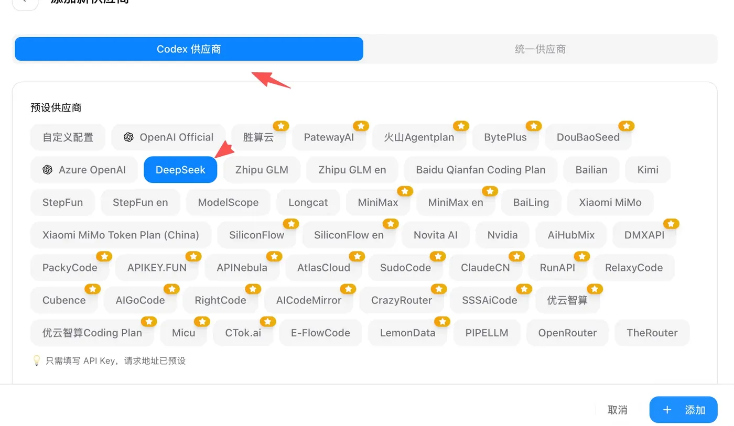The image size is (734, 426).
Task: Choose the MiniMax en preset
Action: coord(456,202)
